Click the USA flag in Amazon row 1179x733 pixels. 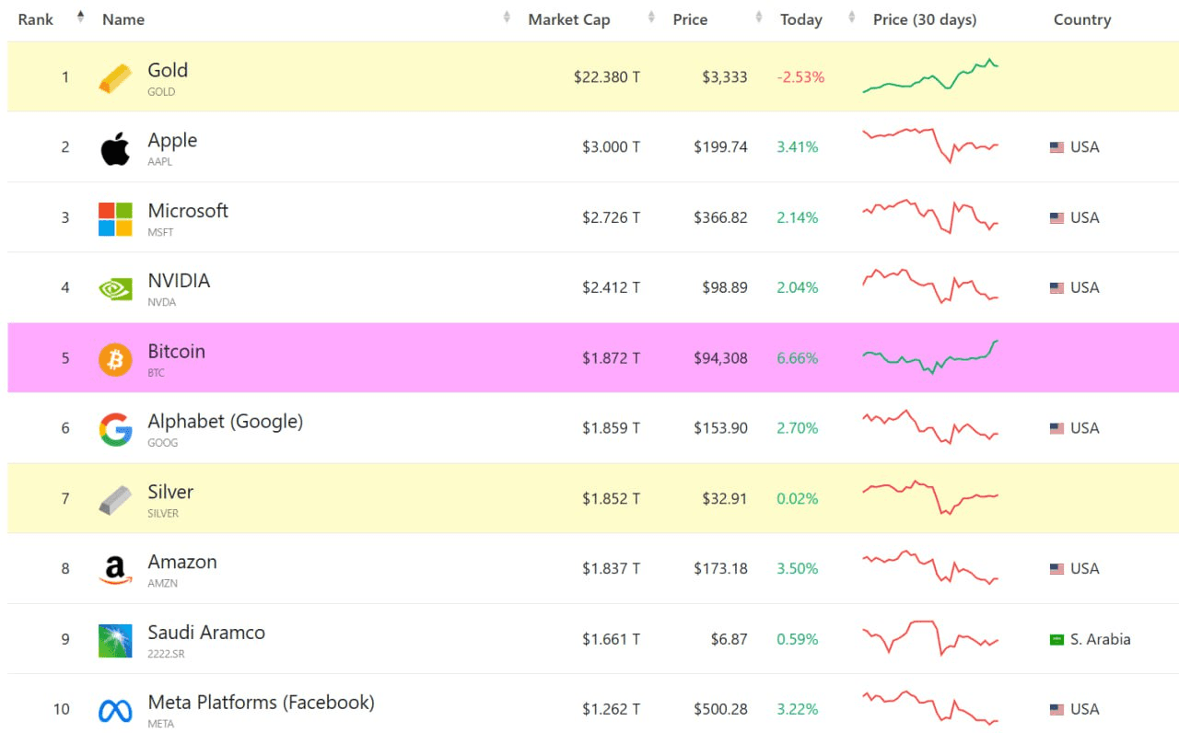[x=1056, y=569]
